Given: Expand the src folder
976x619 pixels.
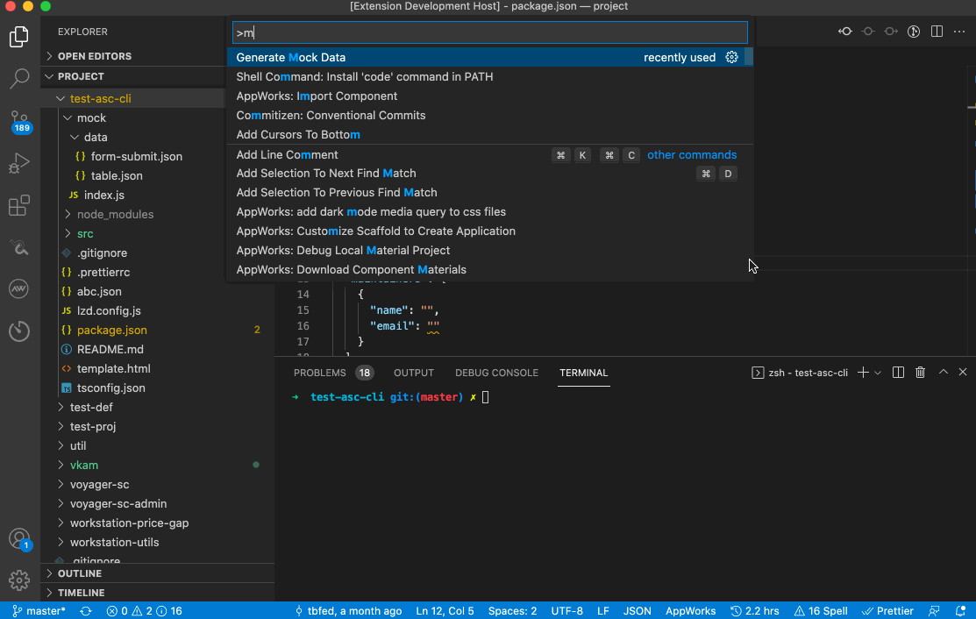Looking at the screenshot, I should (68, 233).
